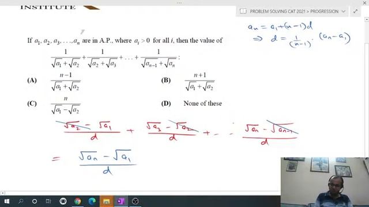This screenshot has height=207, width=369.
Task: Show the ribbon via the top three-dots handle
Action: click(179, 3)
